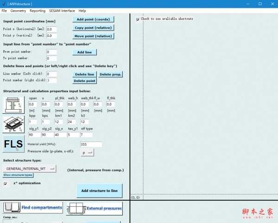The width and height of the screenshot is (278, 223).
Task: Click the External pressures text label
Action: pyautogui.click(x=104, y=209)
